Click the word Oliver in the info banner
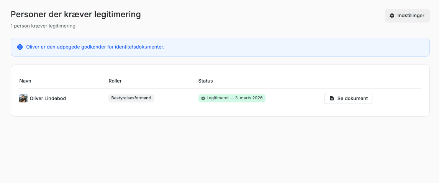 click(33, 47)
